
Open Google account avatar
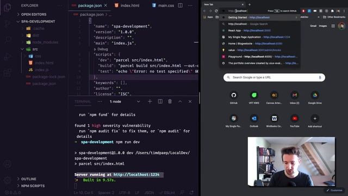[341, 26]
